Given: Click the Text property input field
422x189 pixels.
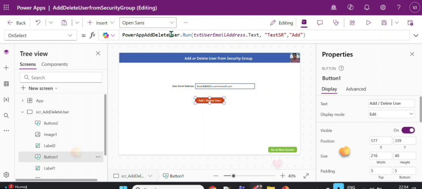Looking at the screenshot, I should click(392, 103).
